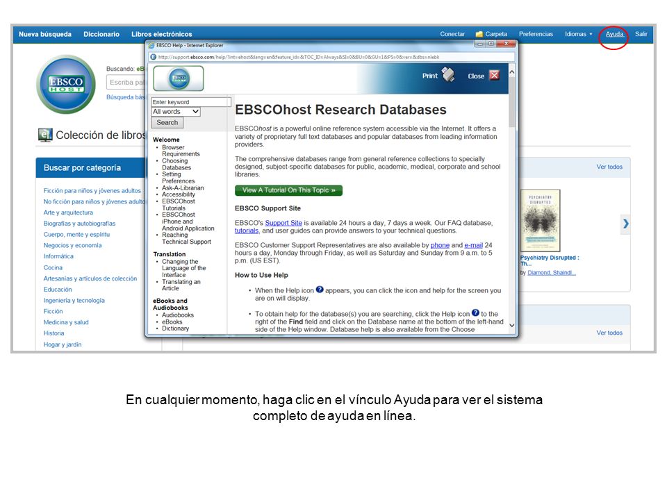Select category Historia

coord(54,333)
